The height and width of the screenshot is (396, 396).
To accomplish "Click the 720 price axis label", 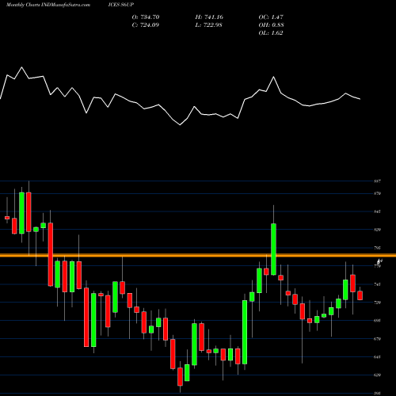I will pyautogui.click(x=377, y=303).
